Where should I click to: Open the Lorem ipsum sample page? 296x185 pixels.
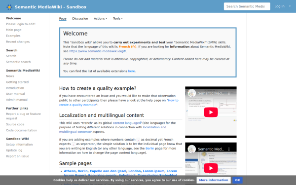pyautogui.click(x=153, y=171)
